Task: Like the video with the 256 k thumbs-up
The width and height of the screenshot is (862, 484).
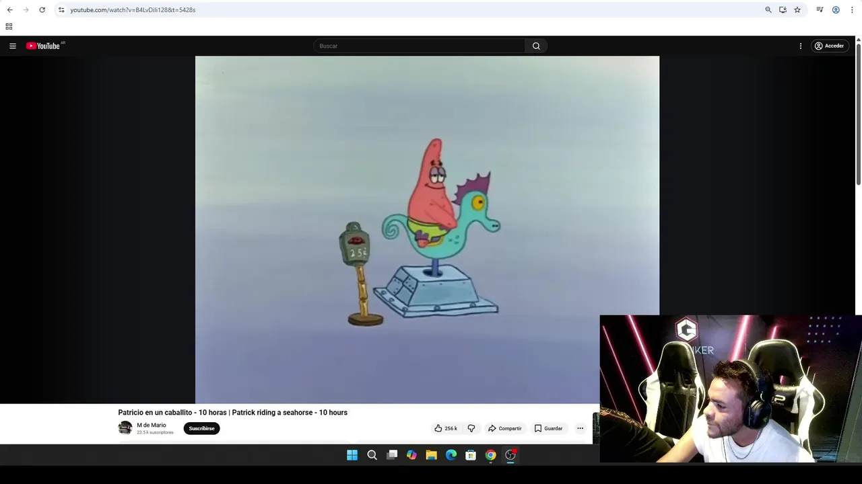Action: 446,428
